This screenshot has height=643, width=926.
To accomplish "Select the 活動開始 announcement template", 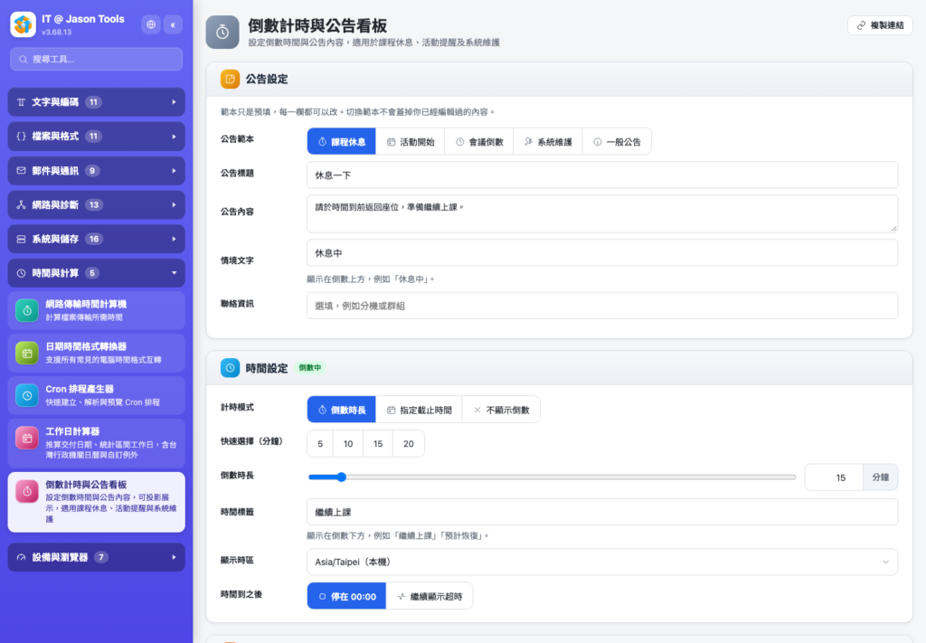I will pyautogui.click(x=411, y=142).
